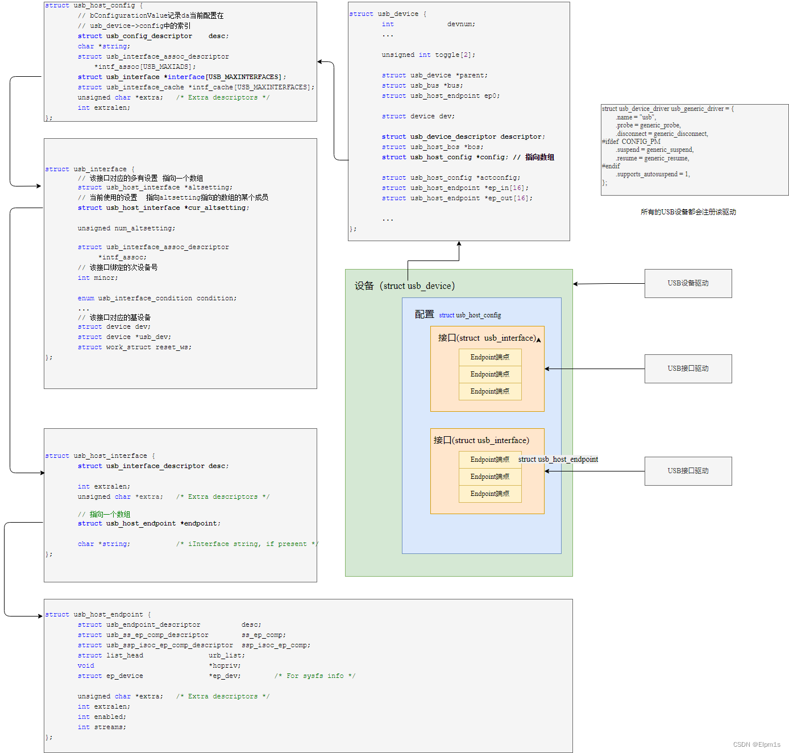Click the *ep_out[16] line
Viewport: 789px width, 753px height.
pos(457,198)
